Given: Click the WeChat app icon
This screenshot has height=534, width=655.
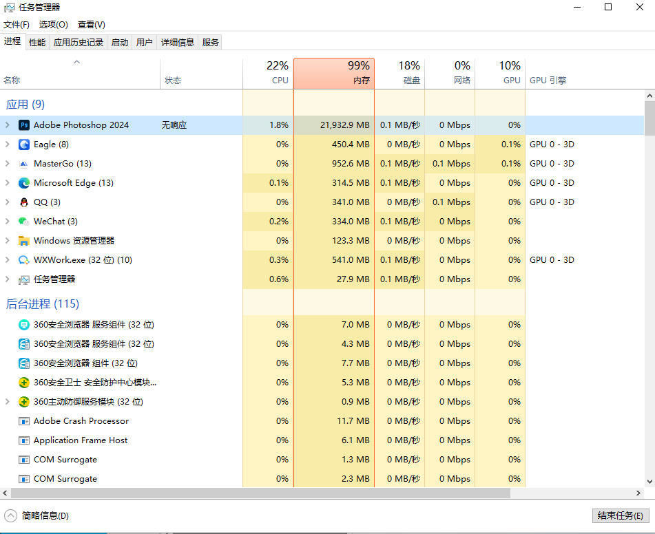Looking at the screenshot, I should pyautogui.click(x=24, y=222).
